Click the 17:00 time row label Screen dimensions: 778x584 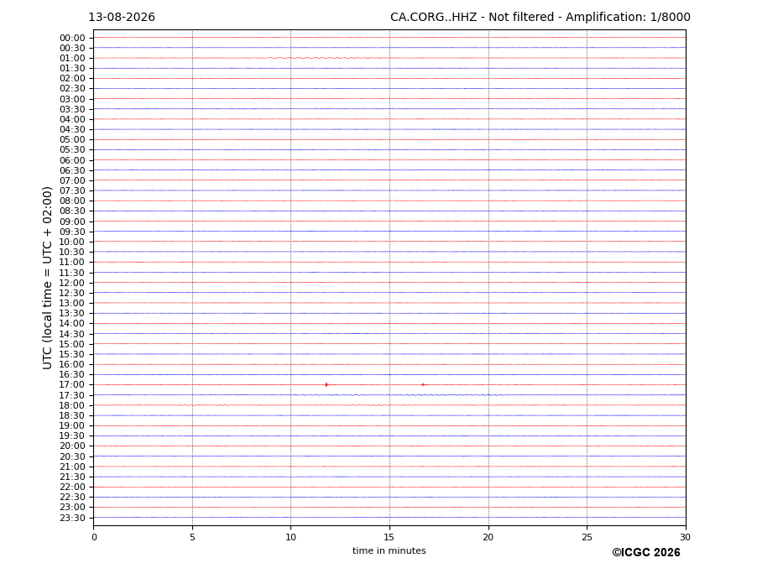[72, 385]
